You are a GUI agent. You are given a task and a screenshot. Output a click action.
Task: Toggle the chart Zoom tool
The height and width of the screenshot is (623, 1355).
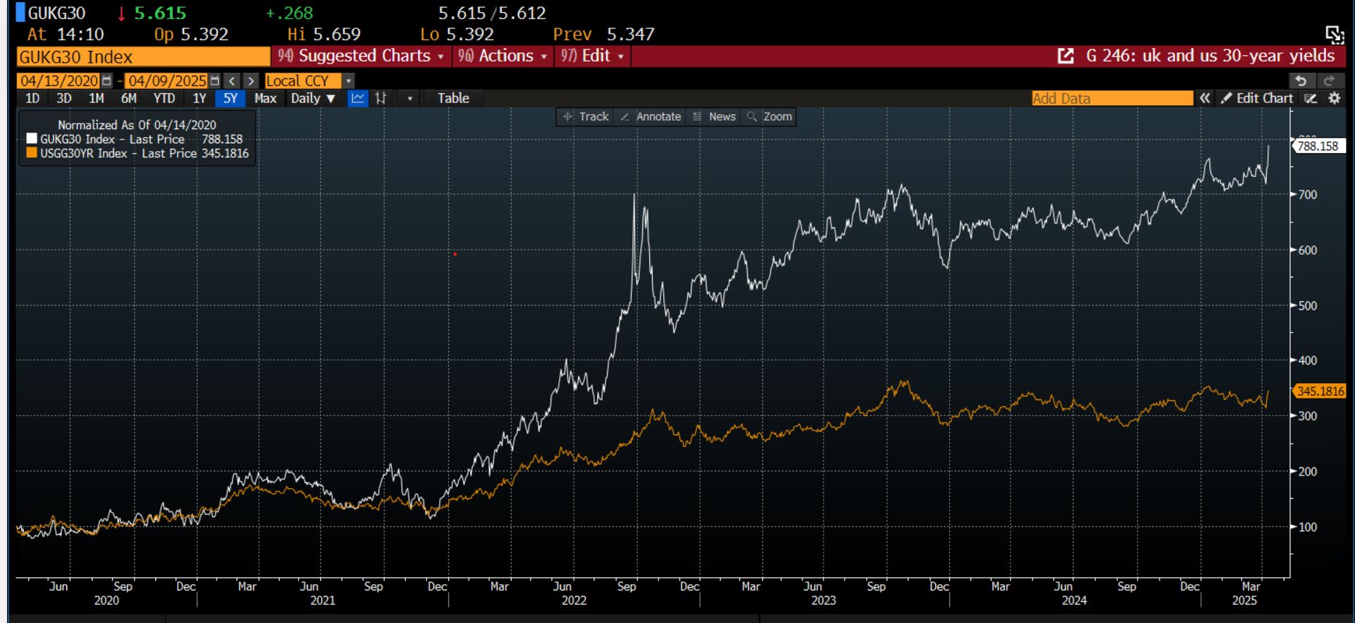pos(769,116)
